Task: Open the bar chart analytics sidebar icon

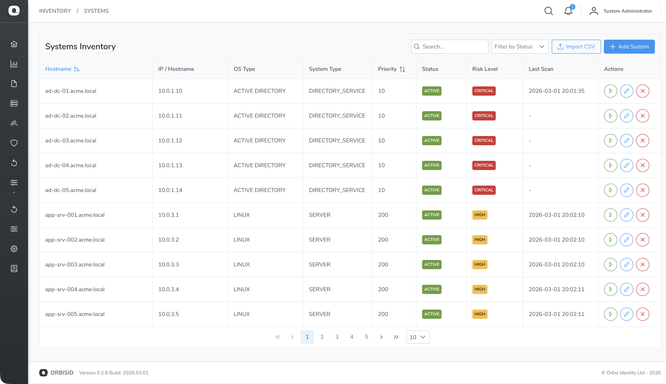Action: pyautogui.click(x=14, y=64)
